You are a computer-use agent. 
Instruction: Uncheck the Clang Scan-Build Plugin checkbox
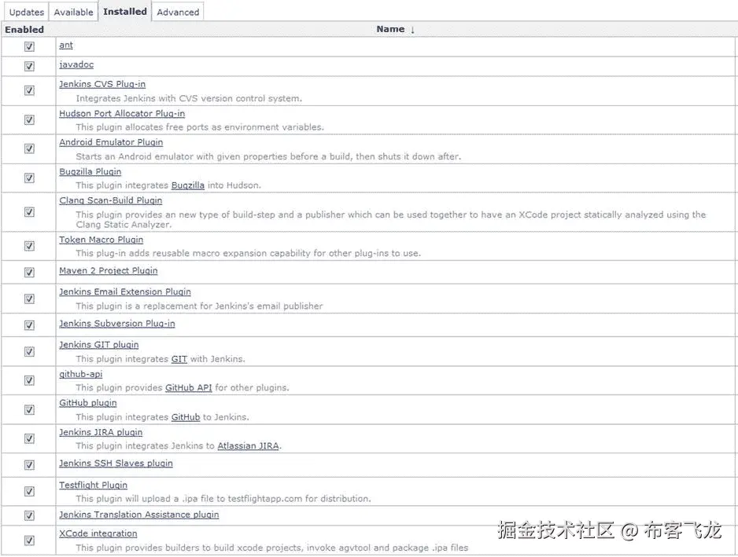(29, 212)
